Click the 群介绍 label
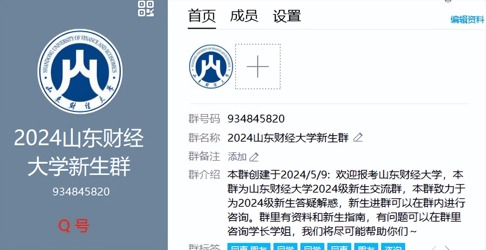Image resolution: width=486 pixels, height=250 pixels. coord(204,175)
